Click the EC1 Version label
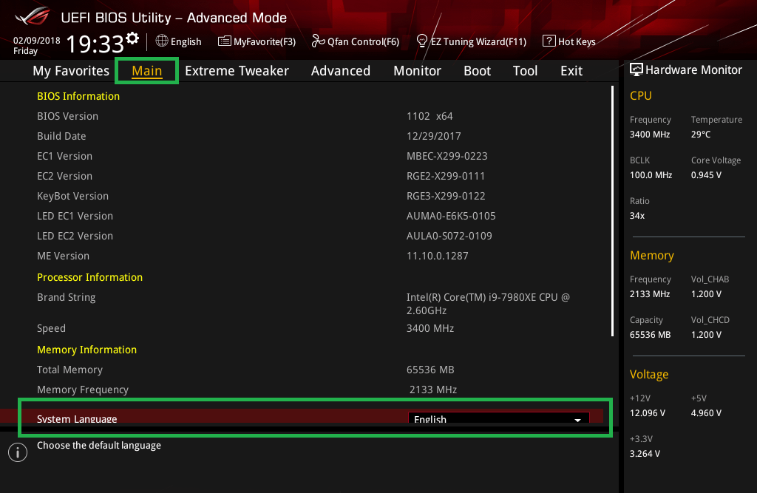 (65, 156)
